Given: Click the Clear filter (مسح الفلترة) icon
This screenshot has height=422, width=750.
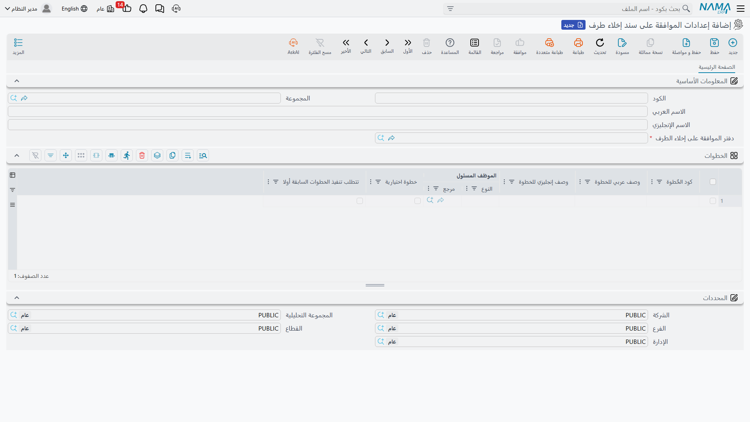Looking at the screenshot, I should point(320,43).
